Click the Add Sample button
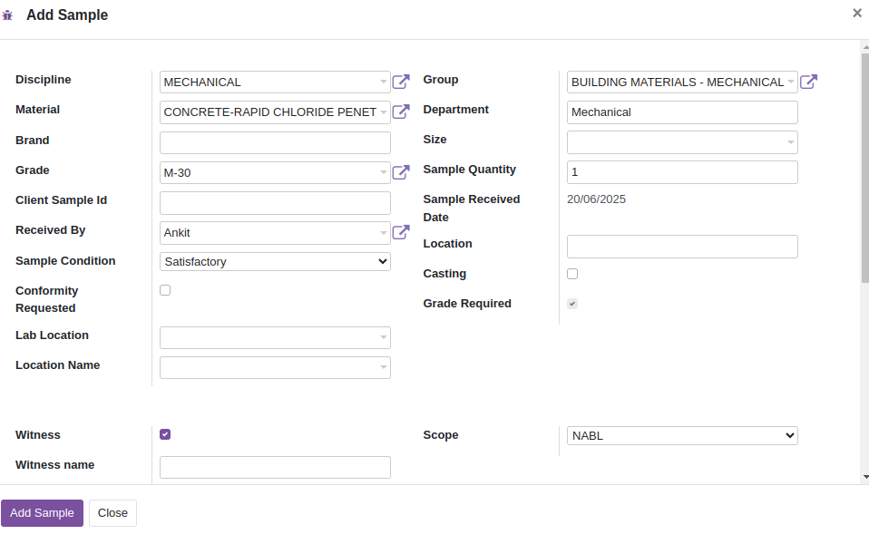 click(42, 513)
